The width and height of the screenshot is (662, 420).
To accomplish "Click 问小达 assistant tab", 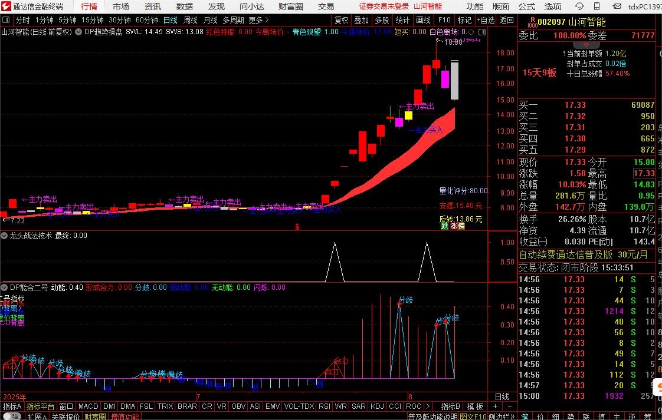I will coord(251,6).
